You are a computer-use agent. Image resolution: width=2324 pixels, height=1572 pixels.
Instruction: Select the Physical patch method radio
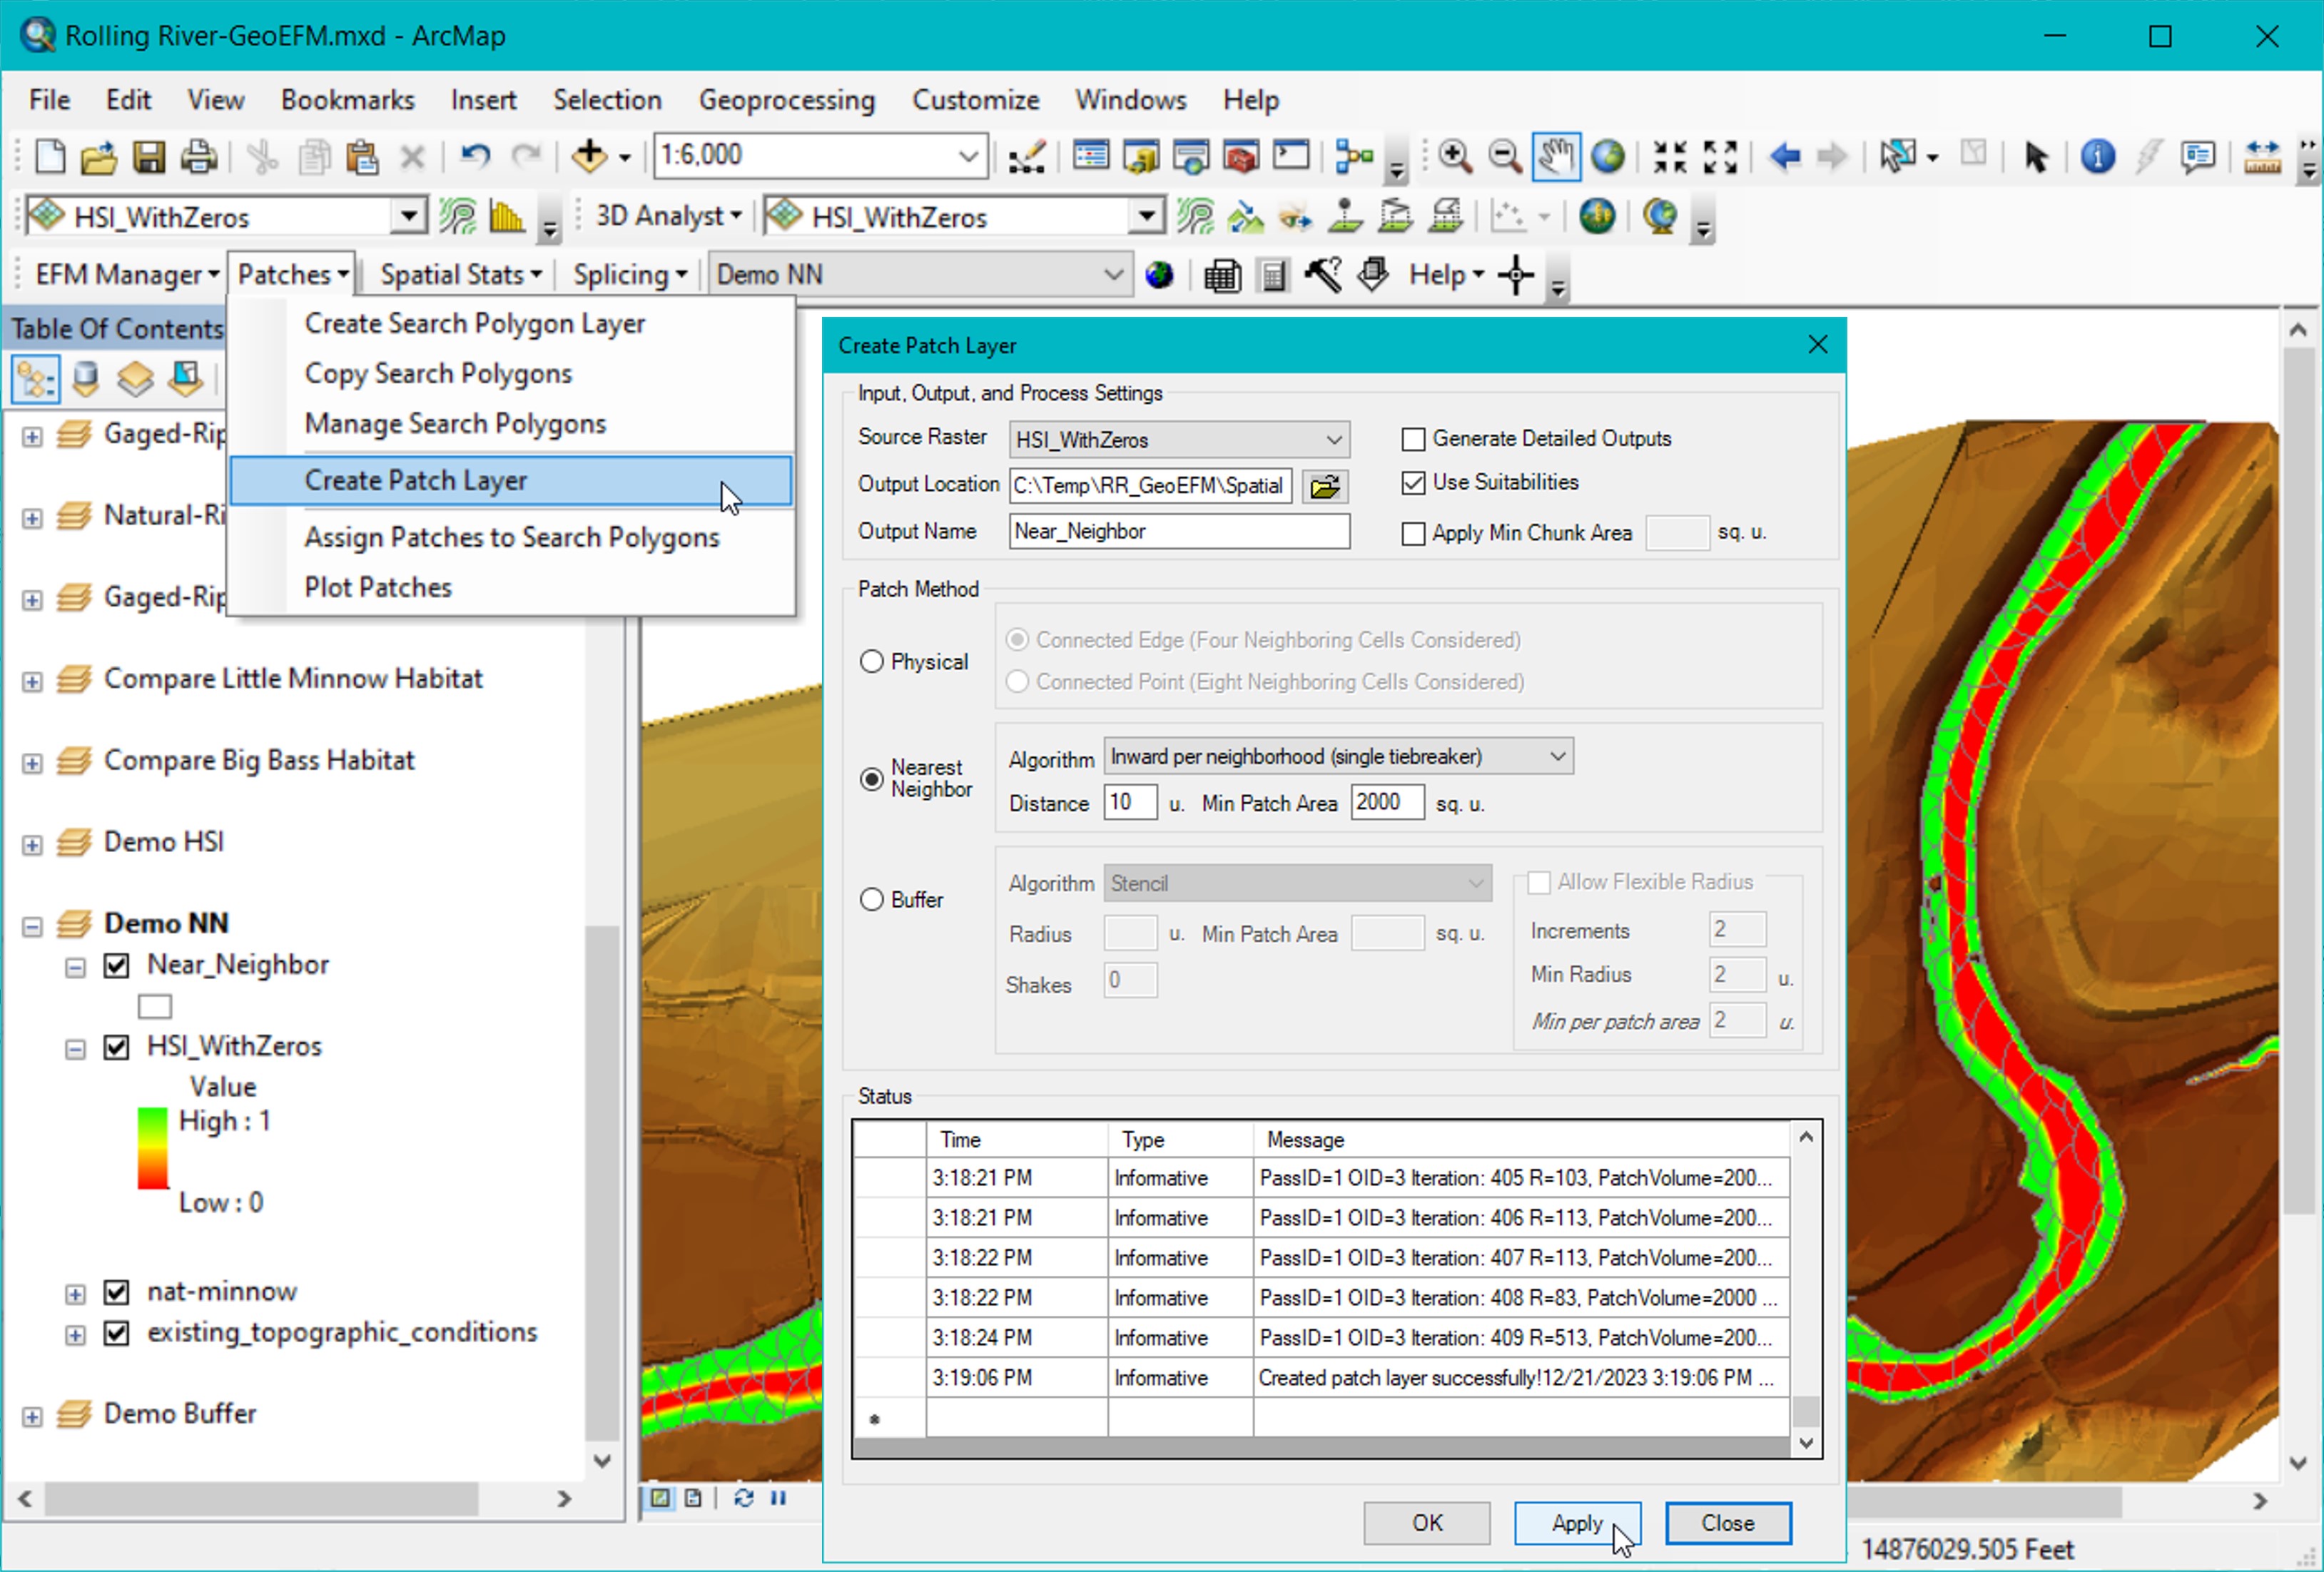(x=872, y=662)
